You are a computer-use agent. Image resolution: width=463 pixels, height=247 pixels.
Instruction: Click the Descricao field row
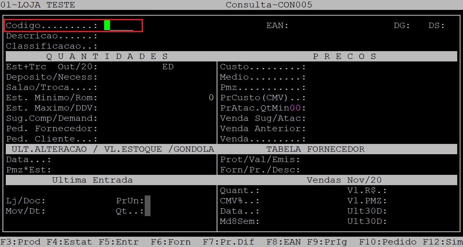click(52, 36)
